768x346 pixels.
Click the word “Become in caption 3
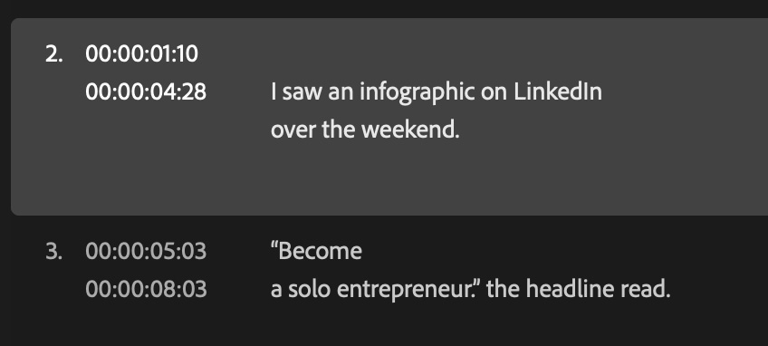point(316,251)
